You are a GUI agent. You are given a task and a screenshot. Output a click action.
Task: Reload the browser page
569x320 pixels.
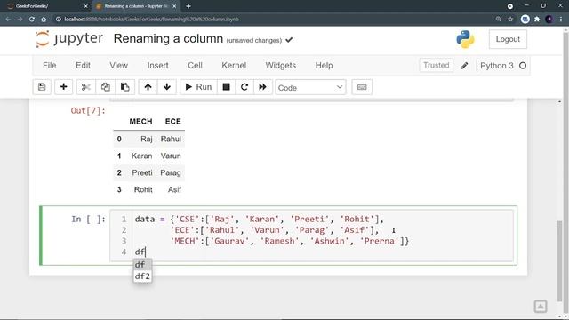tap(32, 20)
